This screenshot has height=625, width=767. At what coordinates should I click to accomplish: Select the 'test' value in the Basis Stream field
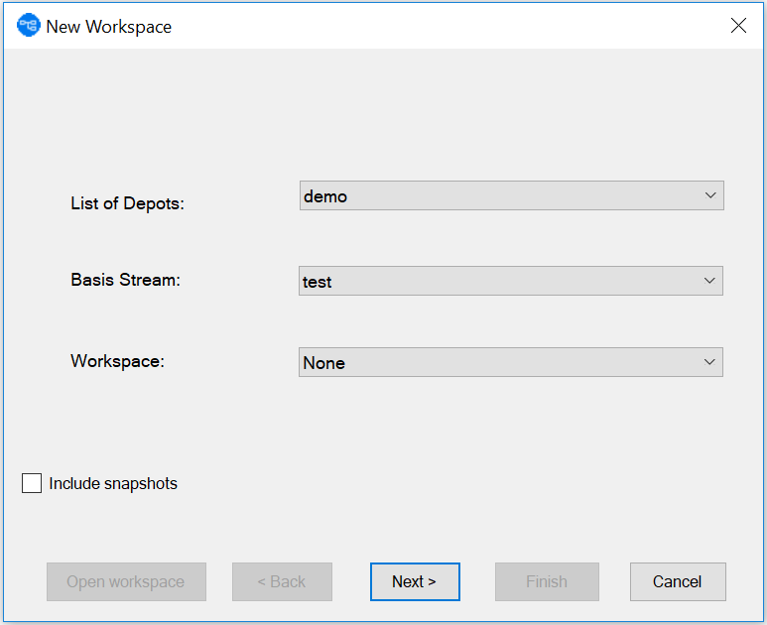318,282
